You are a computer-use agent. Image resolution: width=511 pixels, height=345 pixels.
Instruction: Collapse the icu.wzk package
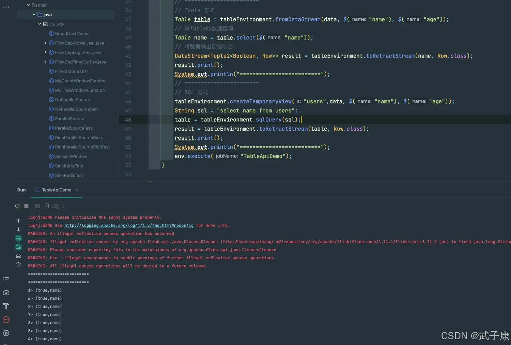(x=40, y=24)
